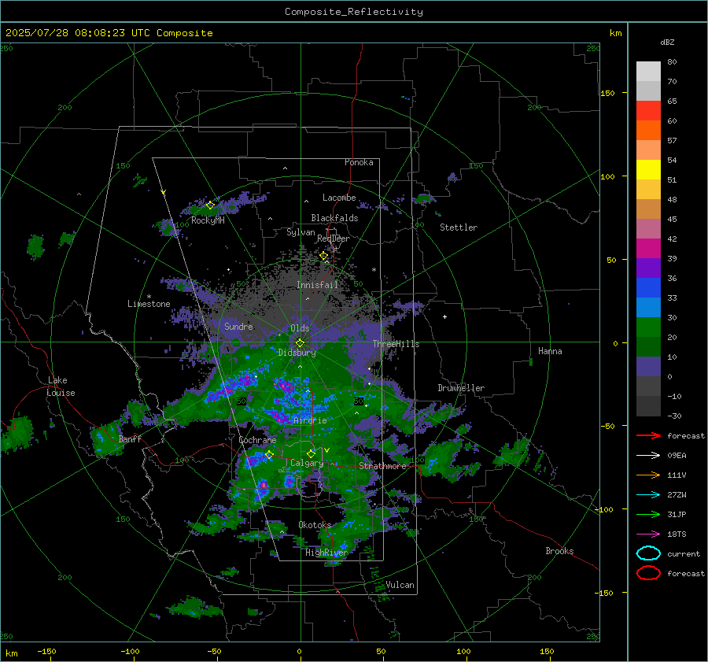Select the Ponoka label
708x662 pixels.
pos(359,162)
